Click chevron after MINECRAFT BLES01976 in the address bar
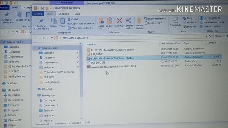 coord(90,38)
